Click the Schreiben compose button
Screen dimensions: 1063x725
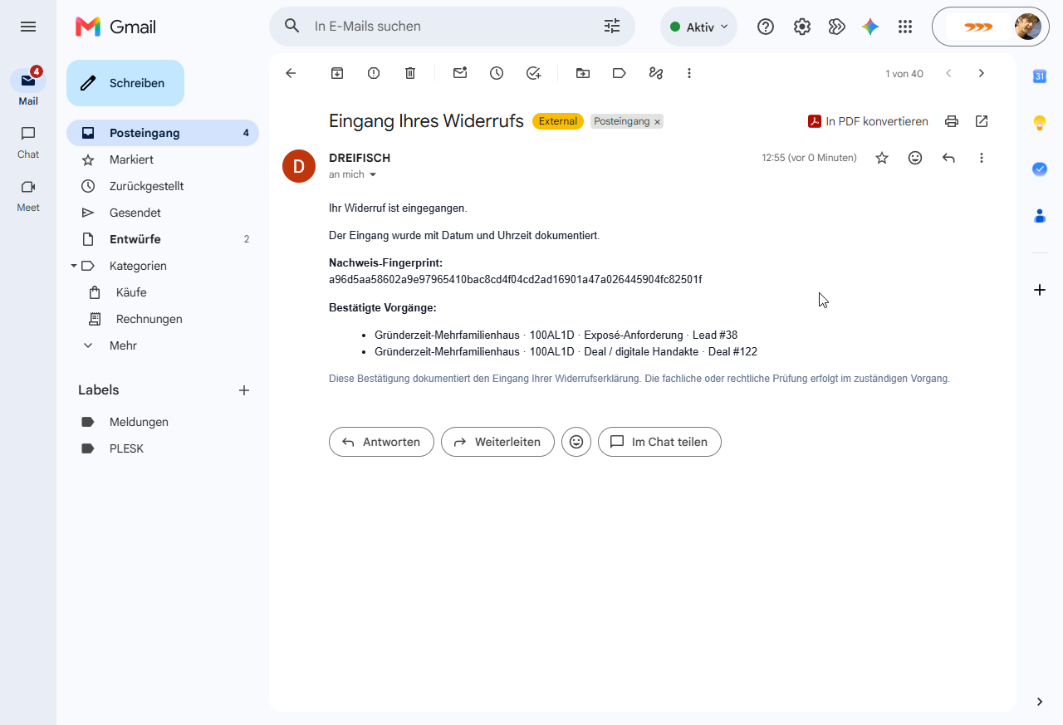[x=125, y=83]
